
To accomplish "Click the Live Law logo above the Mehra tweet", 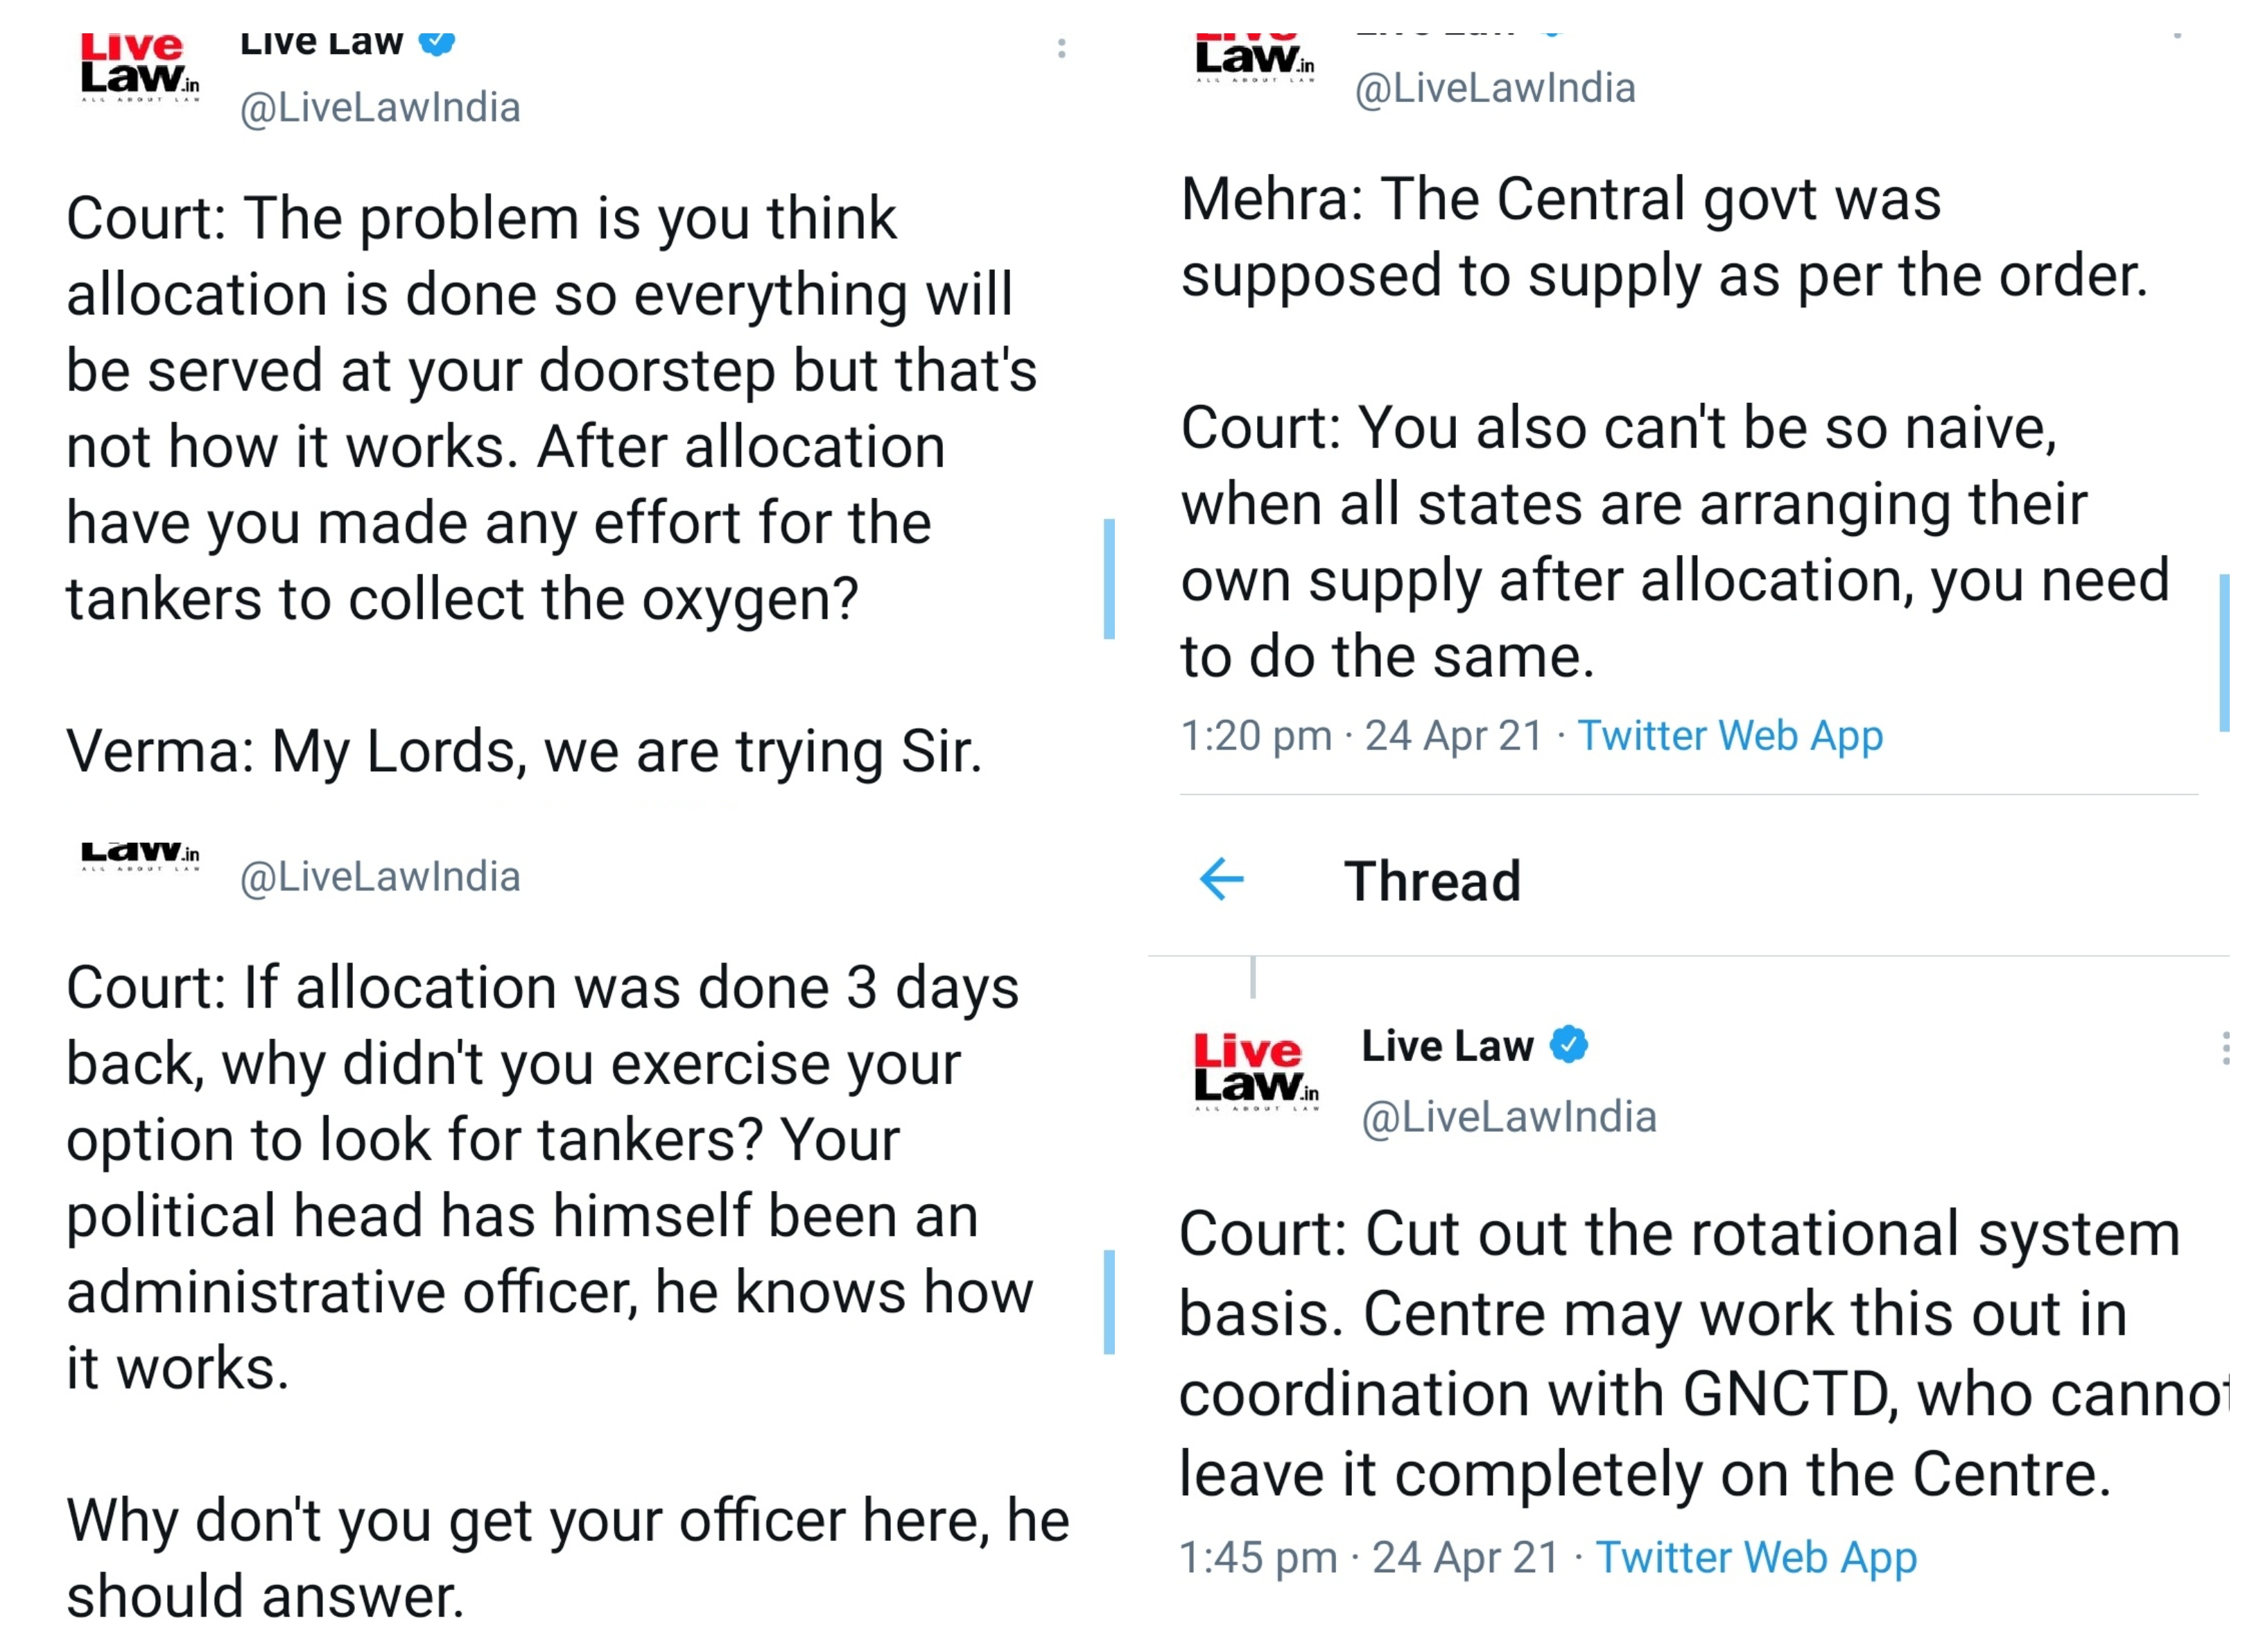I will 1256,58.
